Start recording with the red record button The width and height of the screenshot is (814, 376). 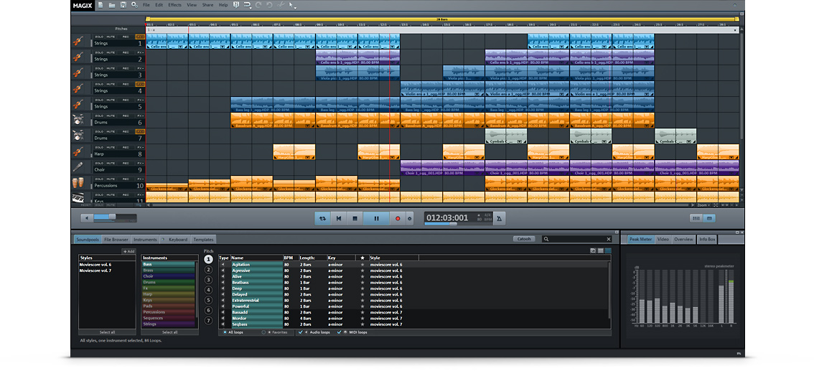(x=398, y=219)
